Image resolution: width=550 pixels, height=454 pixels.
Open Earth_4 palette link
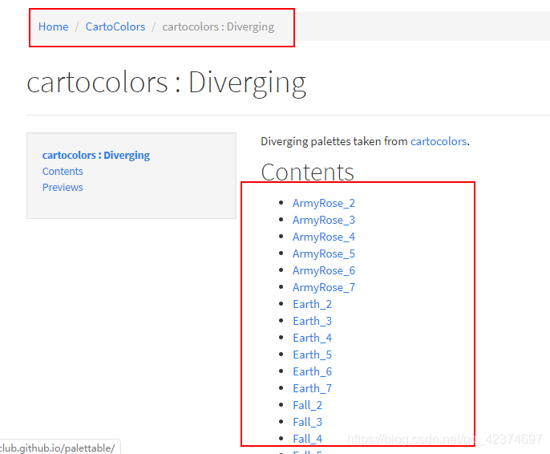(312, 338)
